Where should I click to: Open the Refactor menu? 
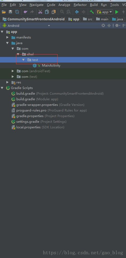click(x=80, y=5)
